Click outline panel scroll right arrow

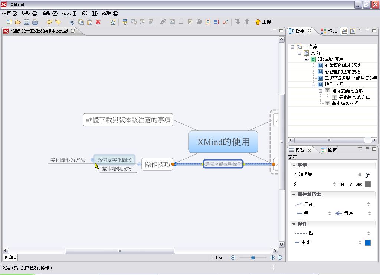click(374, 140)
